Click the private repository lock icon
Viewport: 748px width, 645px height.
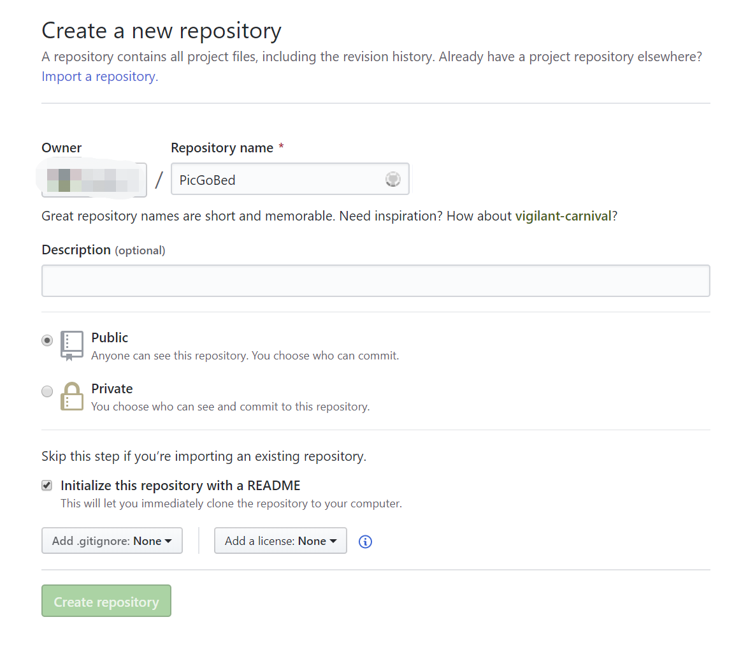71,396
